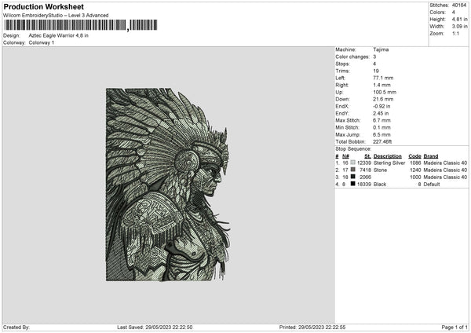Click the black swatch in stop 3
This screenshot has width=471, height=333.
(x=351, y=177)
